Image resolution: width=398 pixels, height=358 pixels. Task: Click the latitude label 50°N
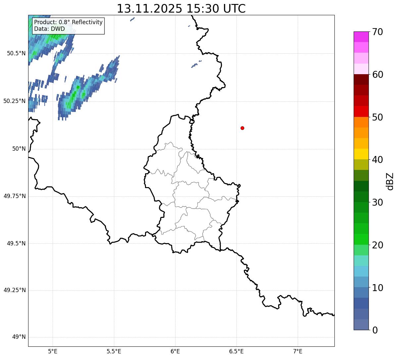tap(19, 149)
